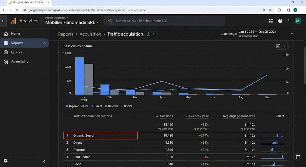
Task: Click the Chart column header
Action: click(x=280, y=116)
